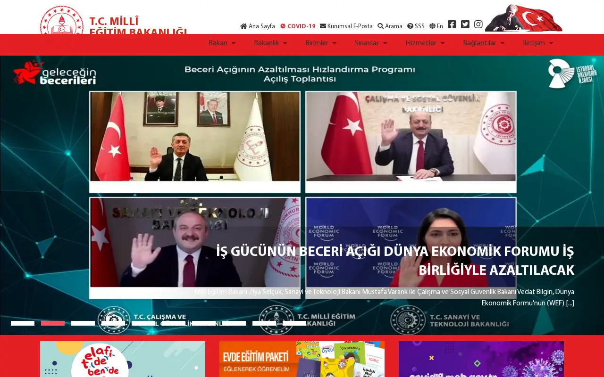Click the T.C. Millî Eğitim Bakanlığı title
This screenshot has height=377, width=604.
click(139, 26)
